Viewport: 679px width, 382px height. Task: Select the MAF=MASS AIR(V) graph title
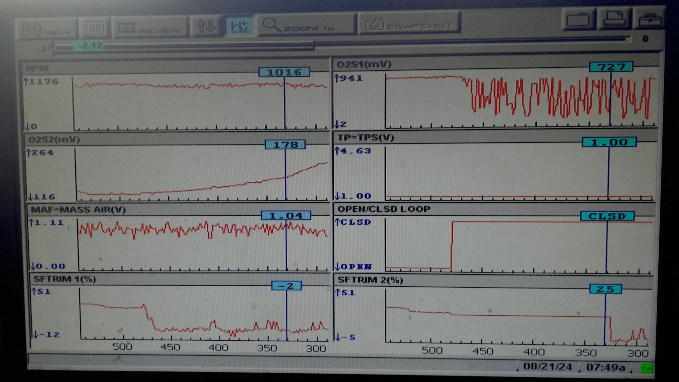(x=78, y=210)
